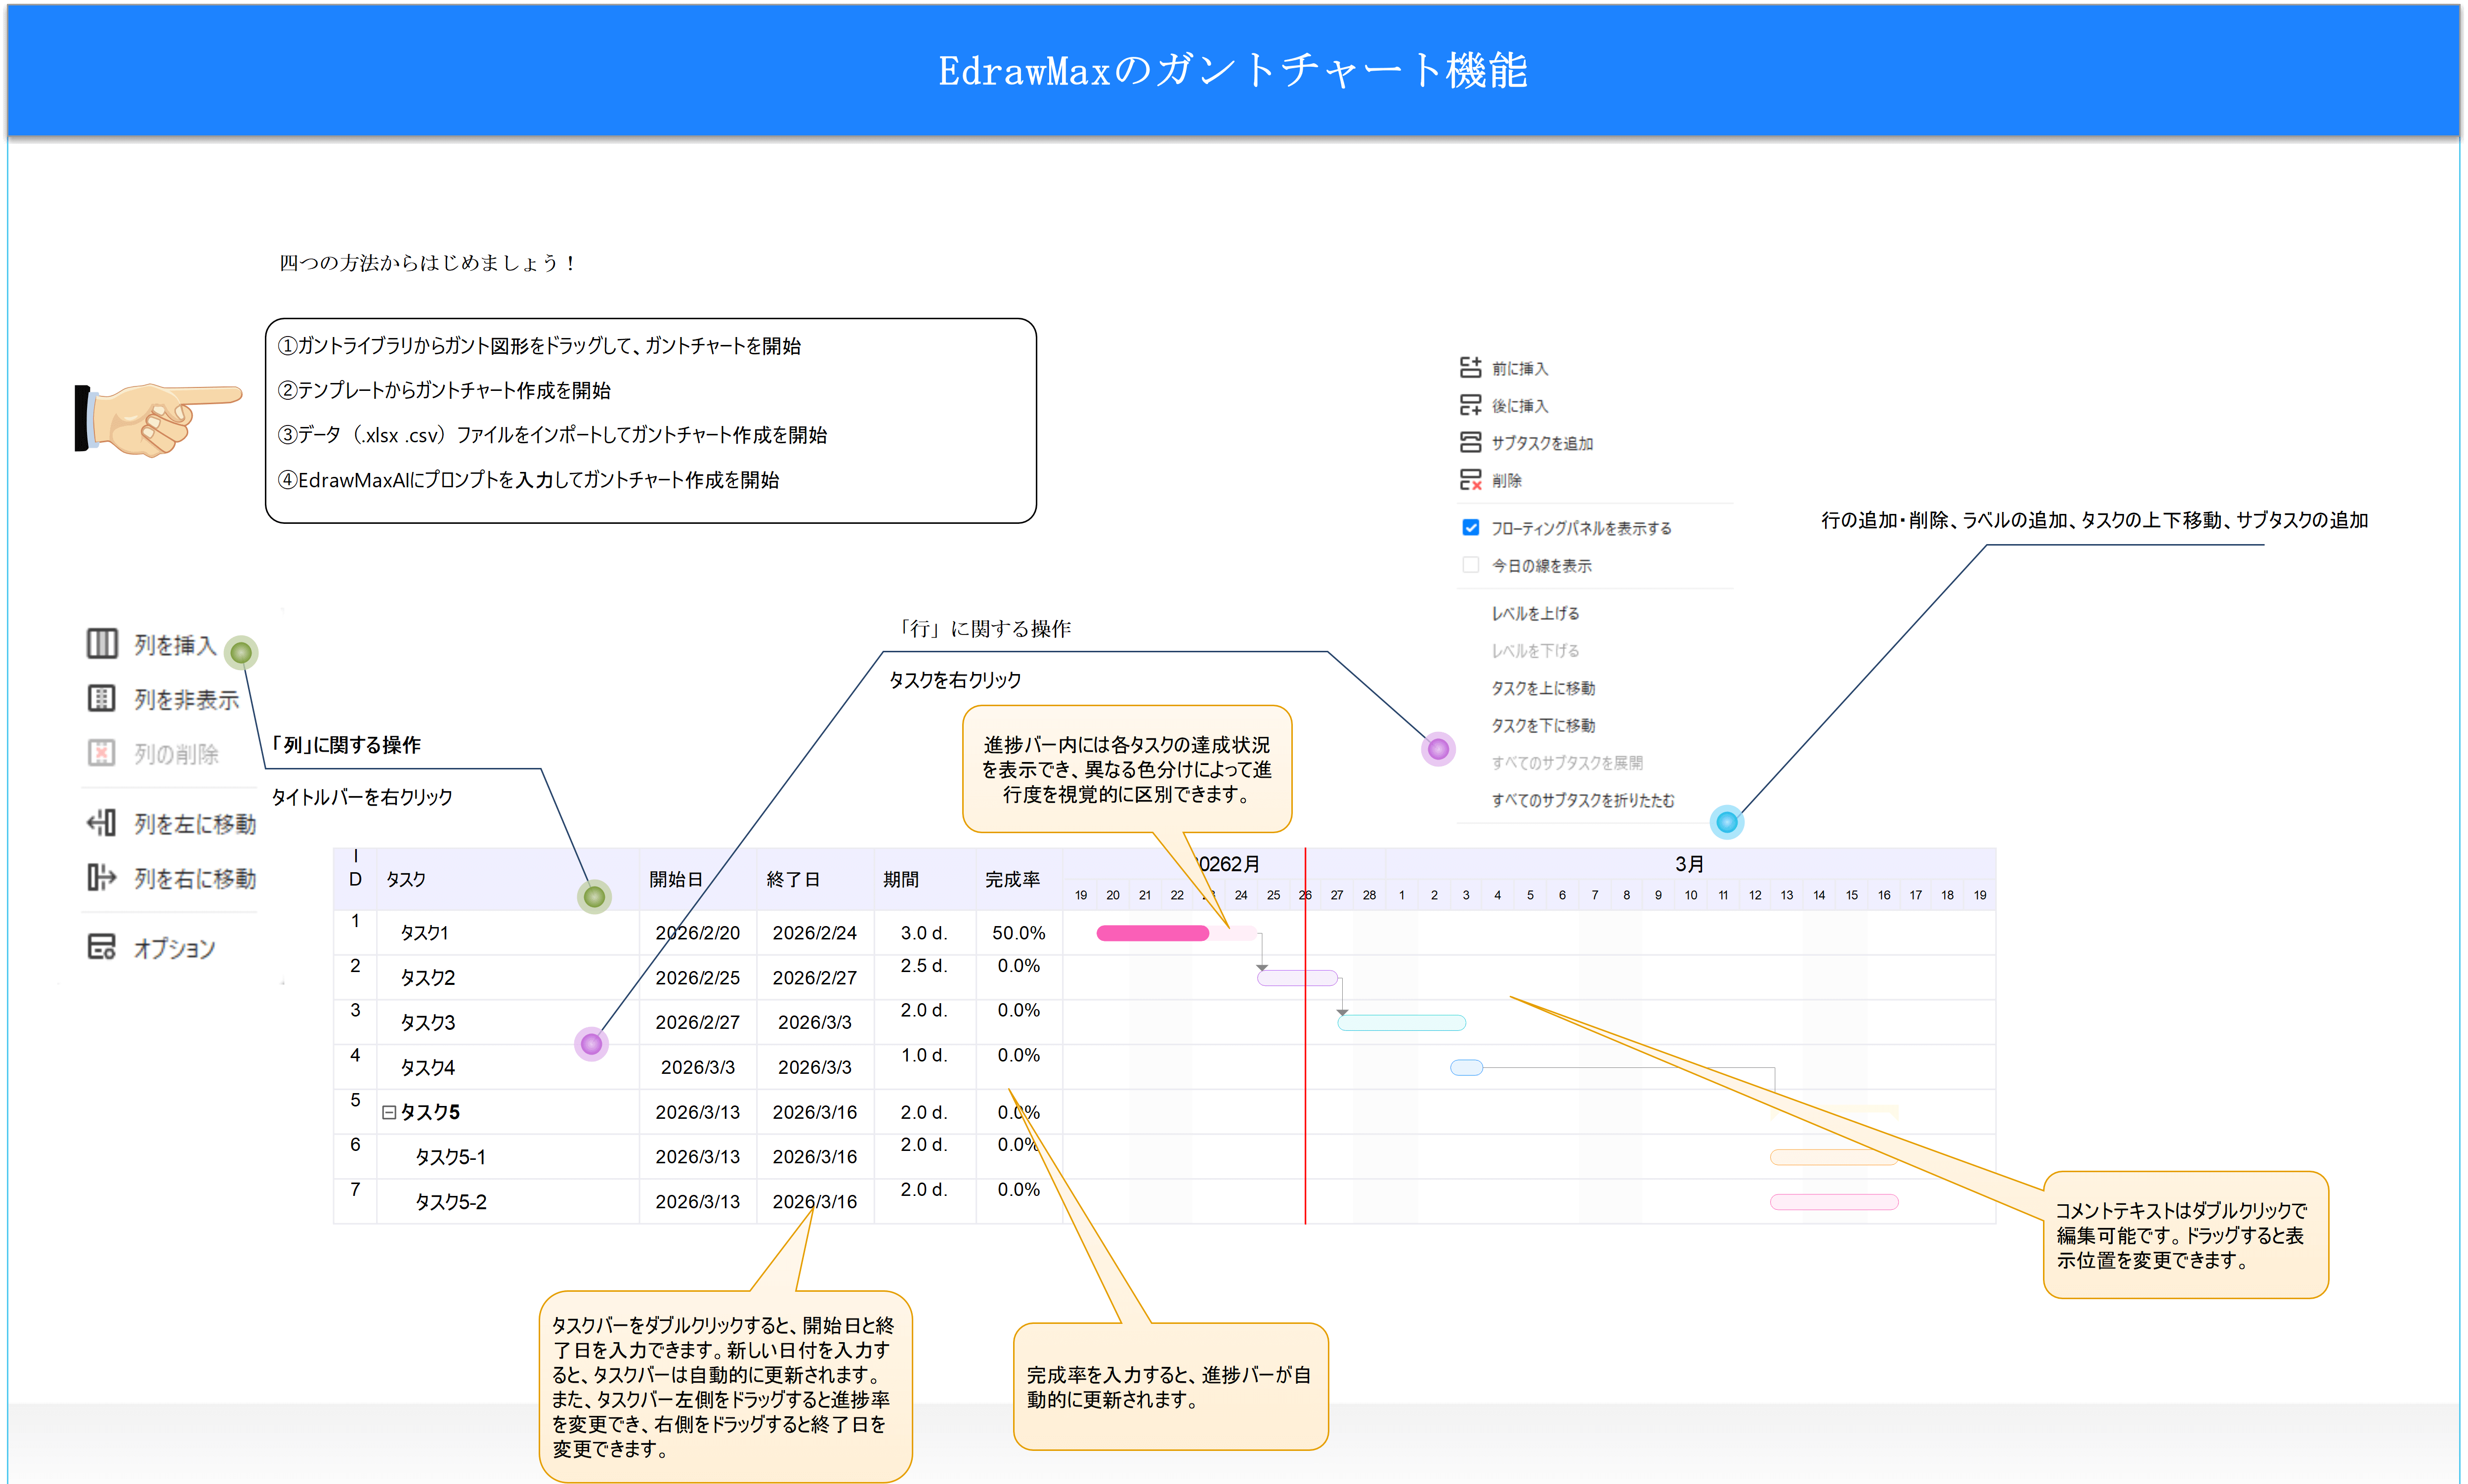Screen dimensions: 2468x1484
Task: Click the オプション options icon
Action: point(102,946)
